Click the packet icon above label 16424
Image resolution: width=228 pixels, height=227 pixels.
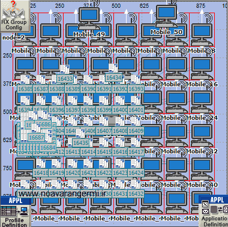136,164
